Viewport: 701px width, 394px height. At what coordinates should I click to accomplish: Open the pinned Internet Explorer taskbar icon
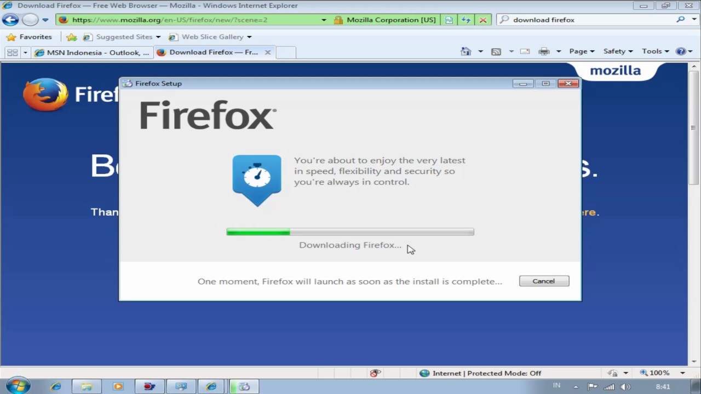coord(56,386)
